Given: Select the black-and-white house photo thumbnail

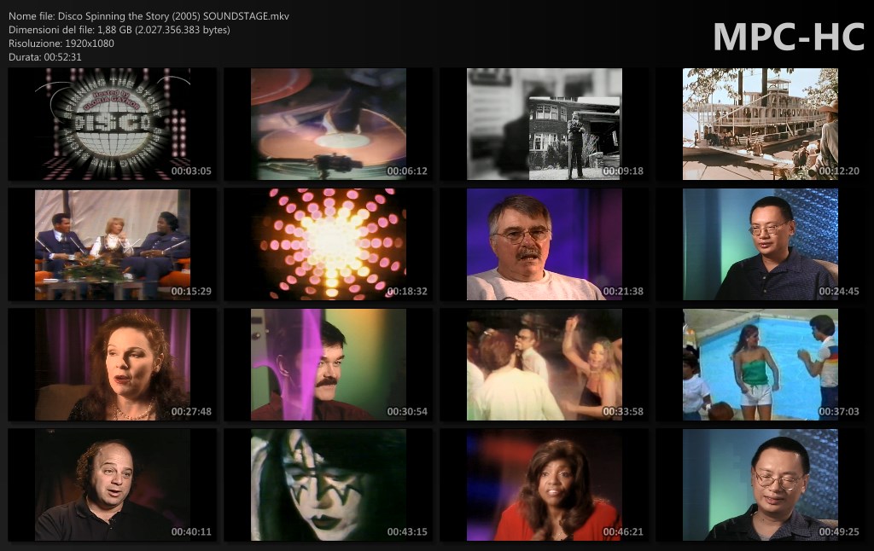Looking at the screenshot, I should [x=544, y=125].
